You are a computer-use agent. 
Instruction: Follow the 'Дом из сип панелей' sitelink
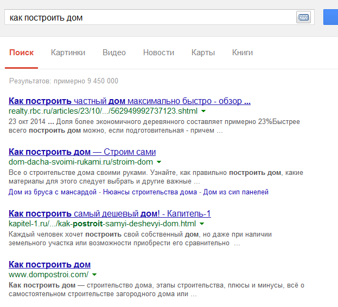[236, 192]
